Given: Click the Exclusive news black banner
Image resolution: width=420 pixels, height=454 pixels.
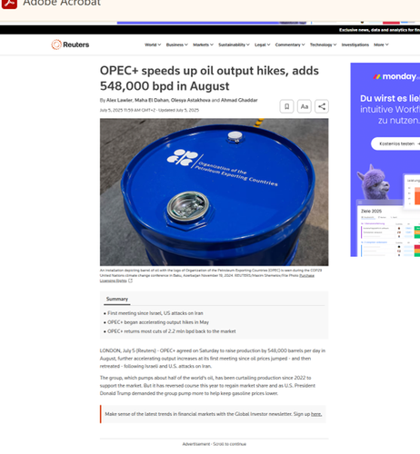Looking at the screenshot, I should (210, 30).
